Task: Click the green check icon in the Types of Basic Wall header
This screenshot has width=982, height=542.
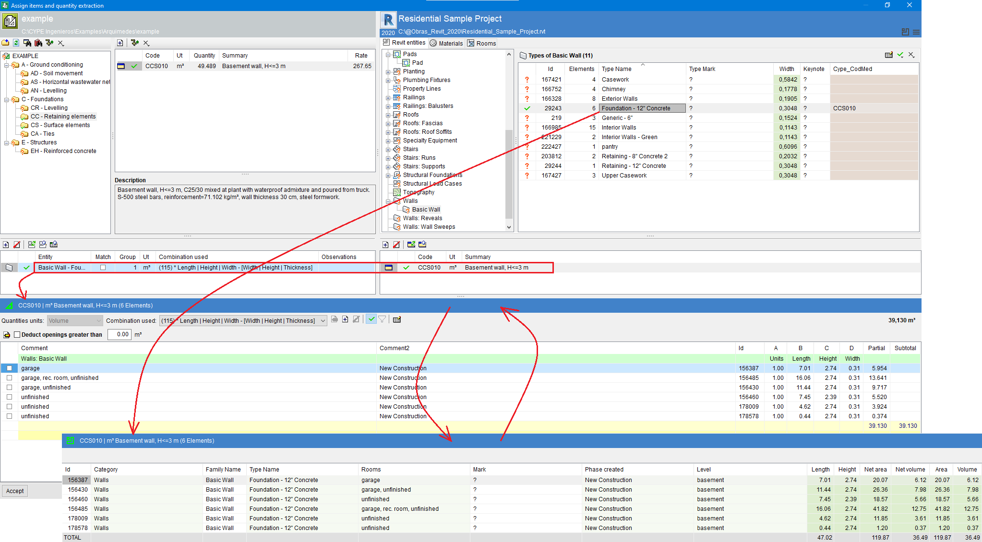Action: click(x=900, y=55)
